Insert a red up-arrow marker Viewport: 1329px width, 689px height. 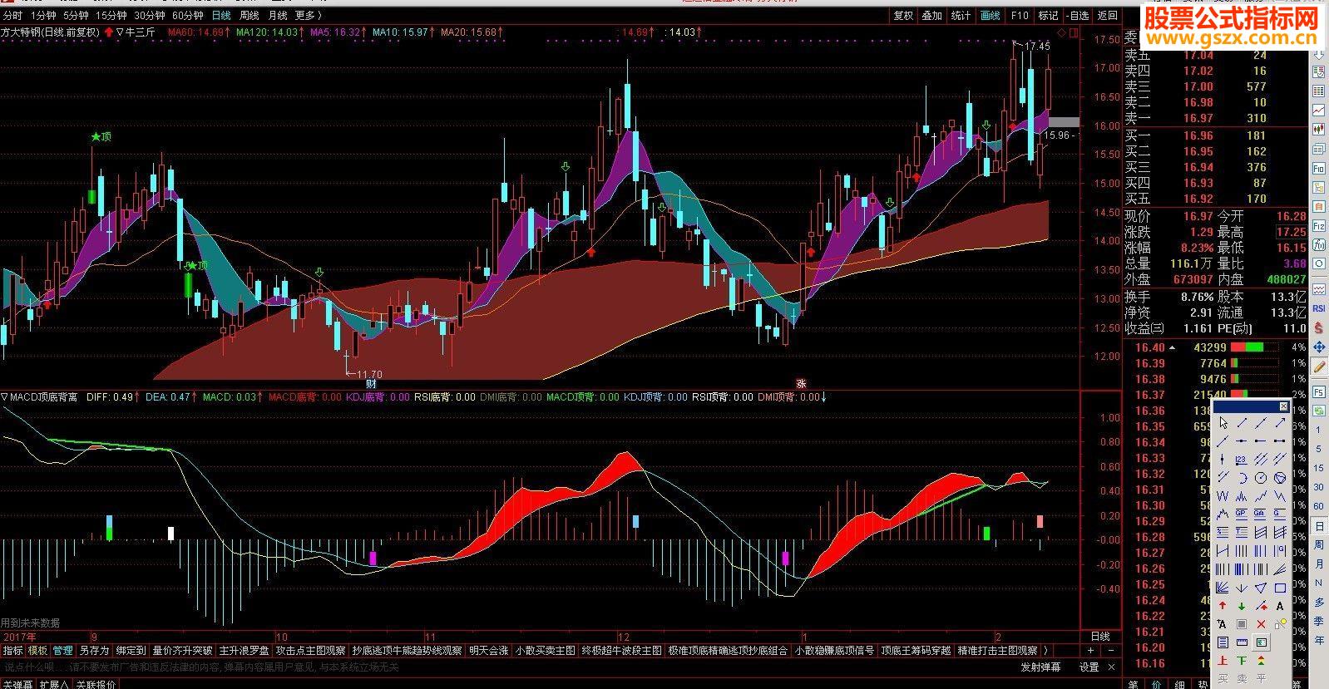click(1223, 605)
